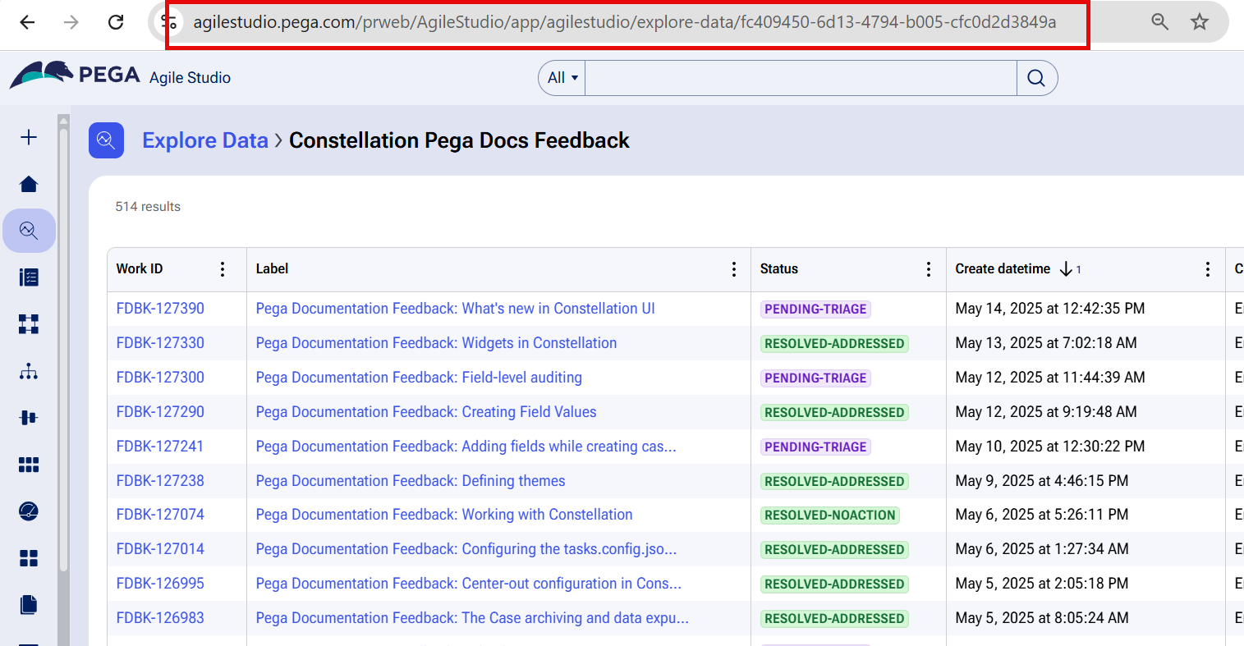Reload the page with the refresh icon
This screenshot has height=646, width=1244.
116,22
